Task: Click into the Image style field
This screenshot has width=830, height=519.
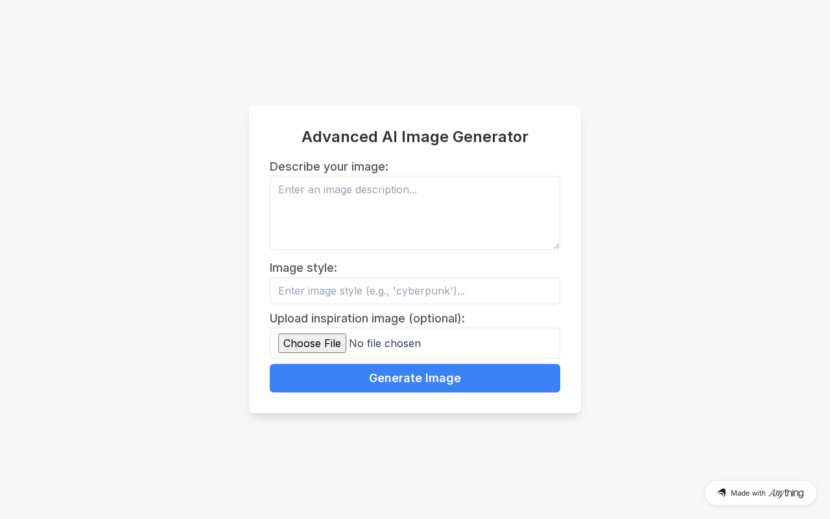Action: point(415,291)
